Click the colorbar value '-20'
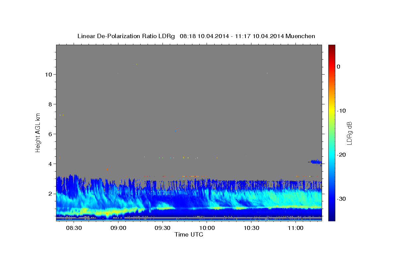 coord(341,155)
